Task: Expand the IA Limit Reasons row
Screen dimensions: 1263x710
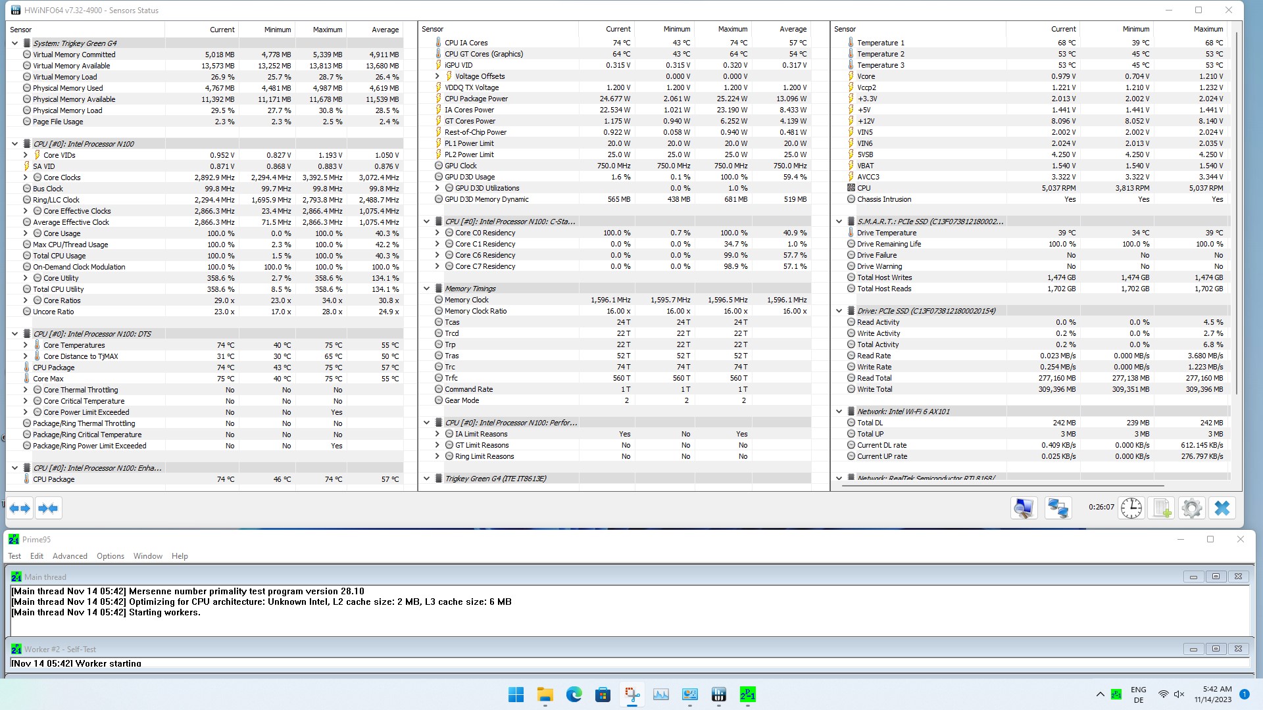Action: [437, 434]
